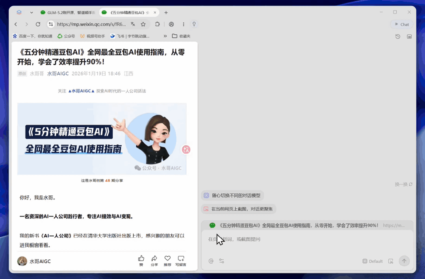Insert a mention with the @ icon
Viewport: 425px width, 279px height.
coord(211,261)
